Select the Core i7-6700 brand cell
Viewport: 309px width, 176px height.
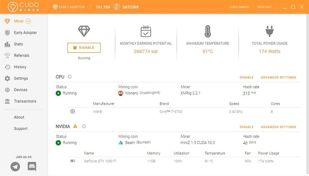point(171,112)
